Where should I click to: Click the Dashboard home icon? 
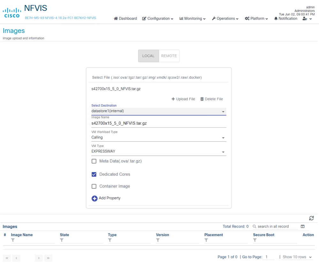pyautogui.click(x=116, y=19)
